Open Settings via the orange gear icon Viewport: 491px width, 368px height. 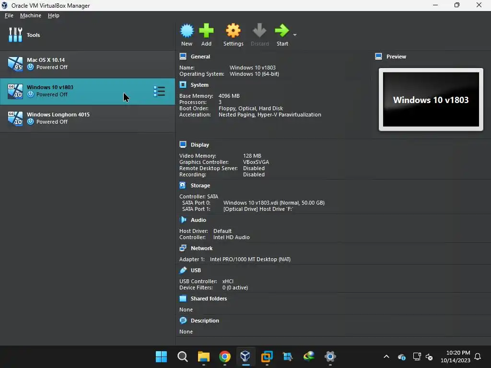click(x=234, y=31)
